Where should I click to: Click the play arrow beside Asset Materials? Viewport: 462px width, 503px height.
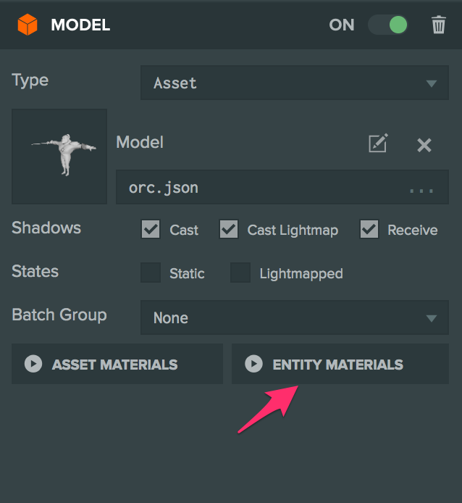[33, 364]
